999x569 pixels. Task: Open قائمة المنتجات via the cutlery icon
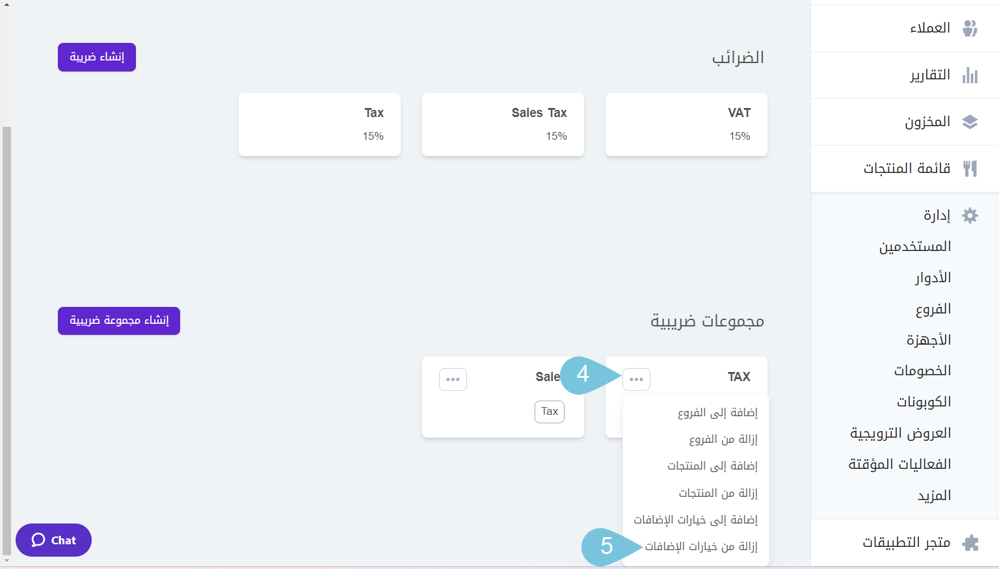coord(970,168)
